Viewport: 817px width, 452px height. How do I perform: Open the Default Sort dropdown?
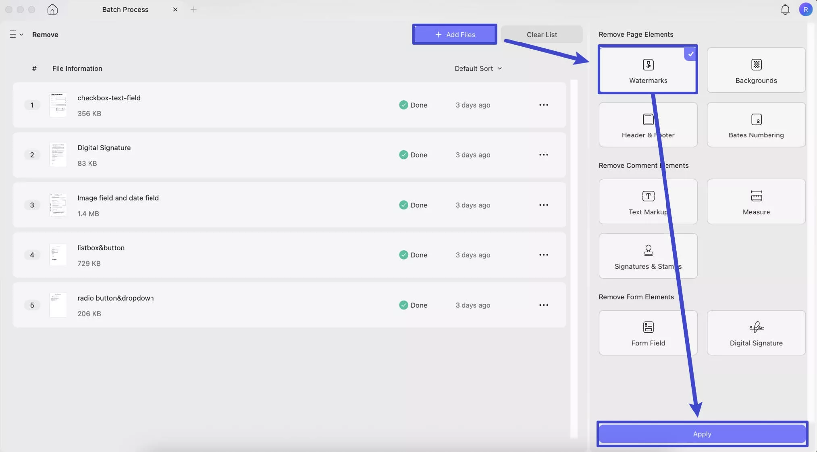(x=478, y=68)
